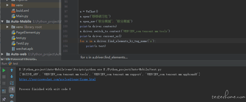Click the gray Stop process icon
Screen dimensions: 246x102
point(4,77)
